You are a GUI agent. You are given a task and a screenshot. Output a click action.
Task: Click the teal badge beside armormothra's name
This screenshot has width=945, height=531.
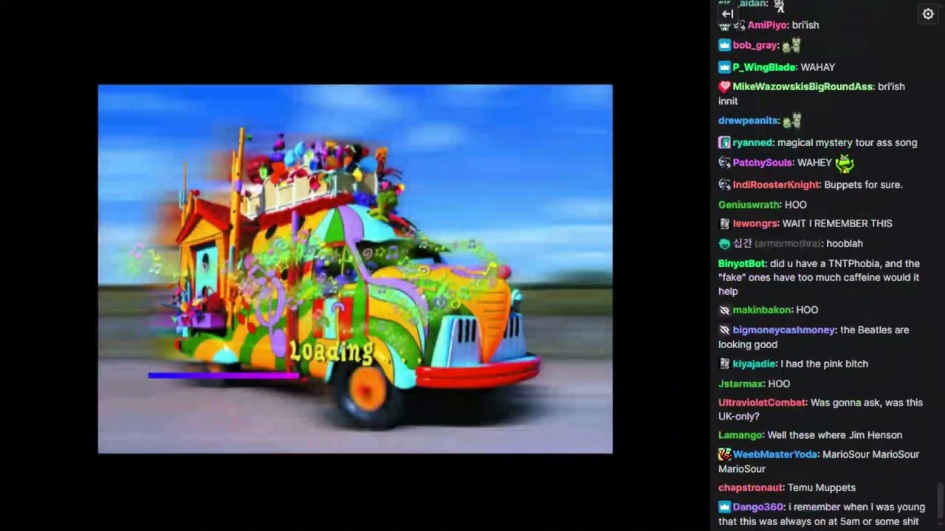[724, 243]
